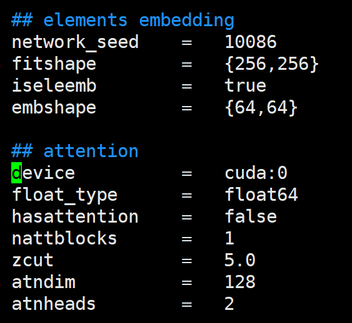This screenshot has width=352, height=323.
Task: Click the 5.0 zcut value
Action: point(239,260)
